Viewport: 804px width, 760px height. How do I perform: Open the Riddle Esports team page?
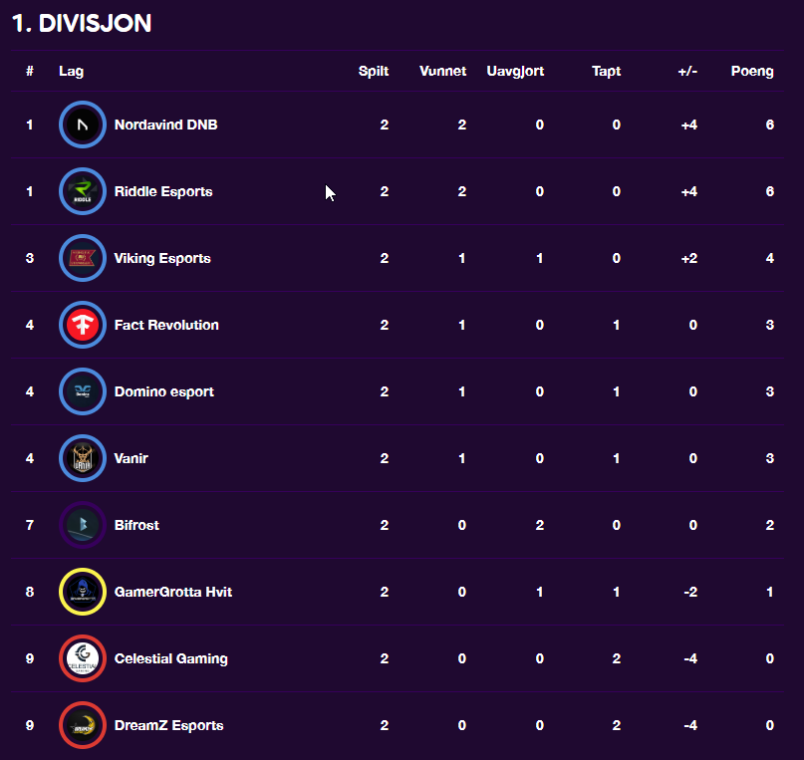point(163,191)
